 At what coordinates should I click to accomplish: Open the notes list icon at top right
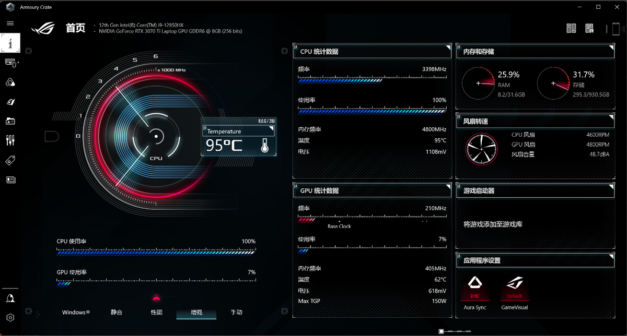[x=590, y=28]
